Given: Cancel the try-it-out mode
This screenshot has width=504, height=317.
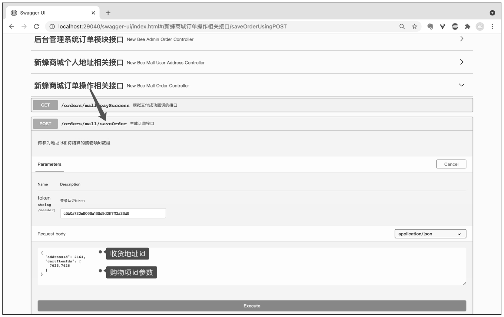Looking at the screenshot, I should pyautogui.click(x=451, y=164).
